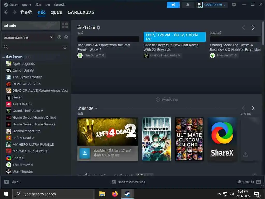This screenshot has width=265, height=199.
Task: Click the manage downloads icon
Action: (114, 182)
